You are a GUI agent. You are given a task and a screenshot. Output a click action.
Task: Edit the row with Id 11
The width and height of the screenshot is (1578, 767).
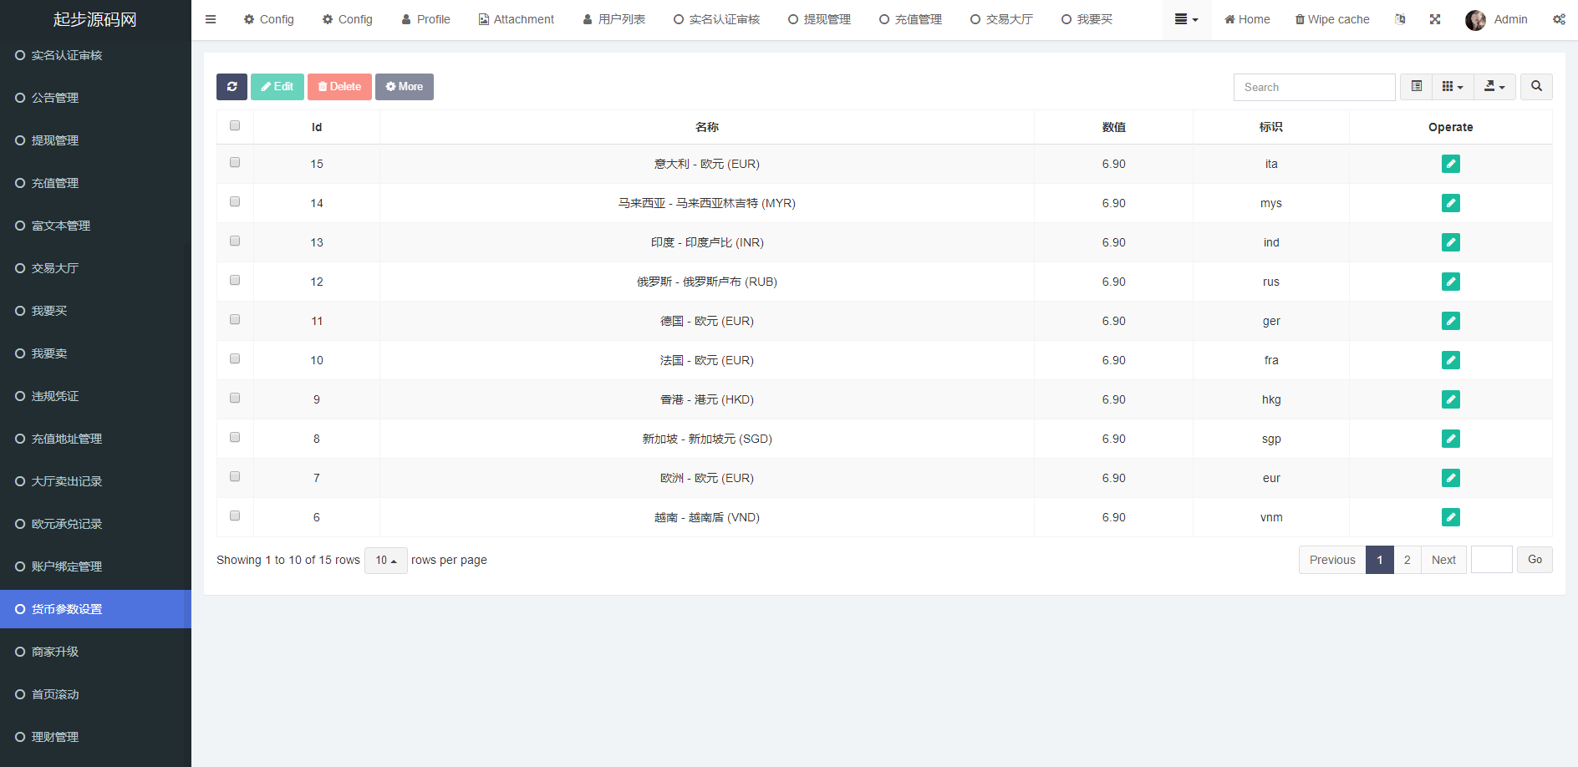click(x=1451, y=321)
